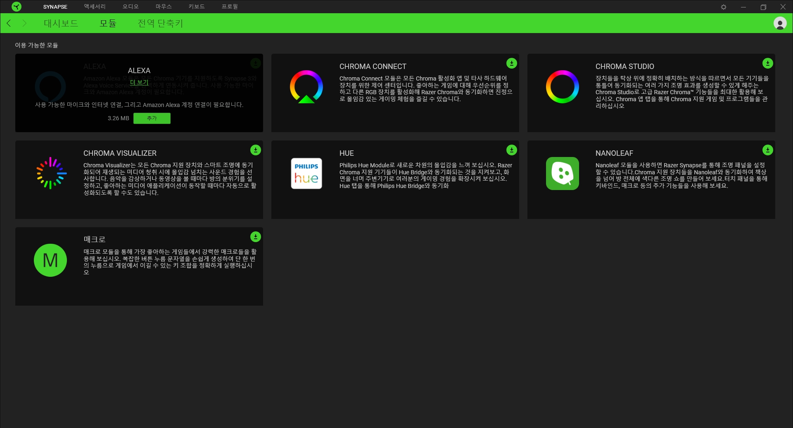Click the Philips hue logo
Viewport: 793px width, 428px height.
click(x=306, y=174)
